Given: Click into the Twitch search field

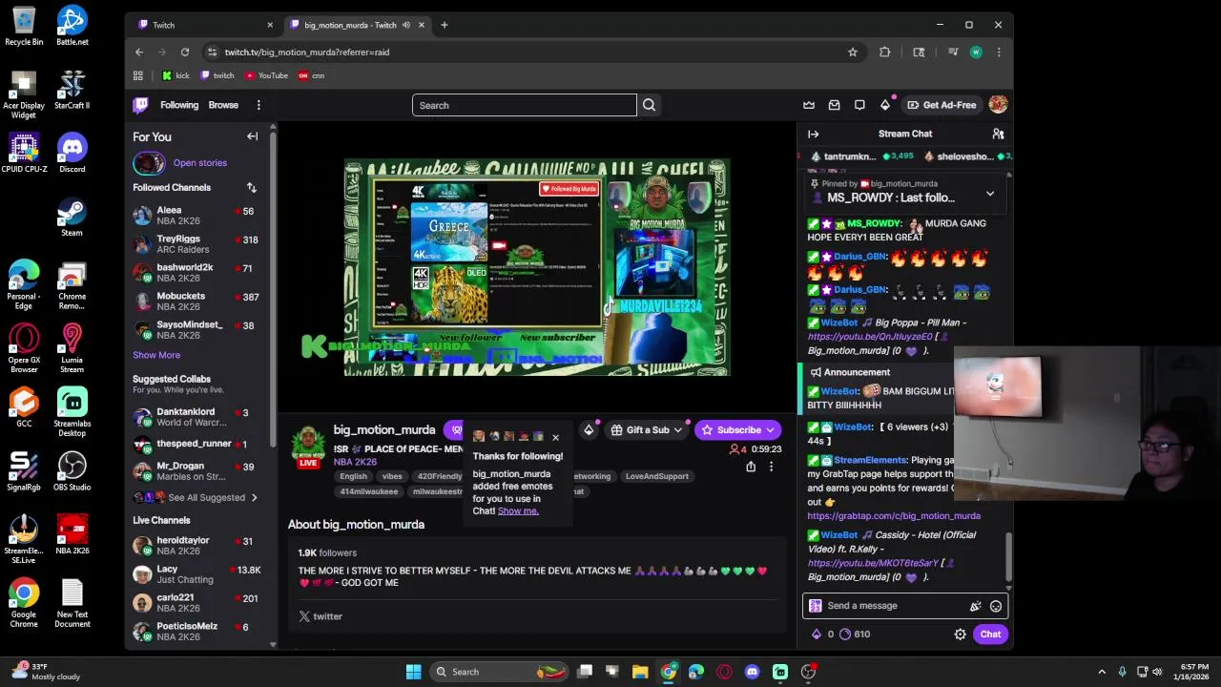Looking at the screenshot, I should (x=524, y=105).
